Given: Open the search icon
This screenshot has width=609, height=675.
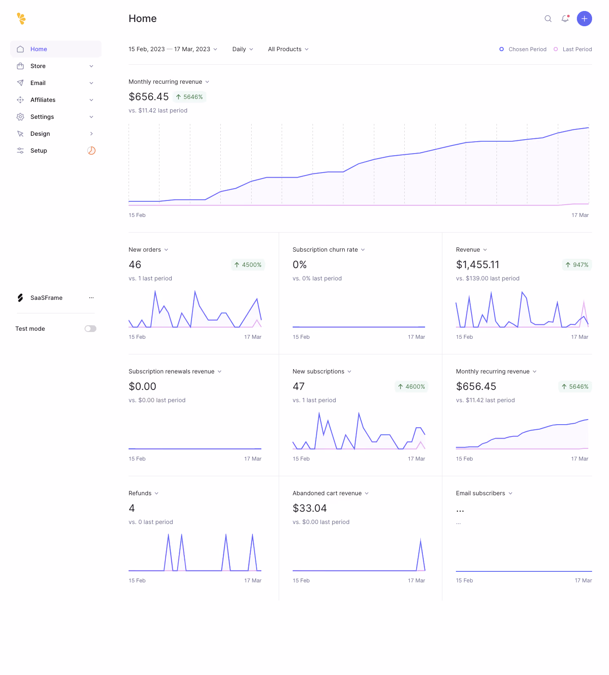Looking at the screenshot, I should coord(548,19).
